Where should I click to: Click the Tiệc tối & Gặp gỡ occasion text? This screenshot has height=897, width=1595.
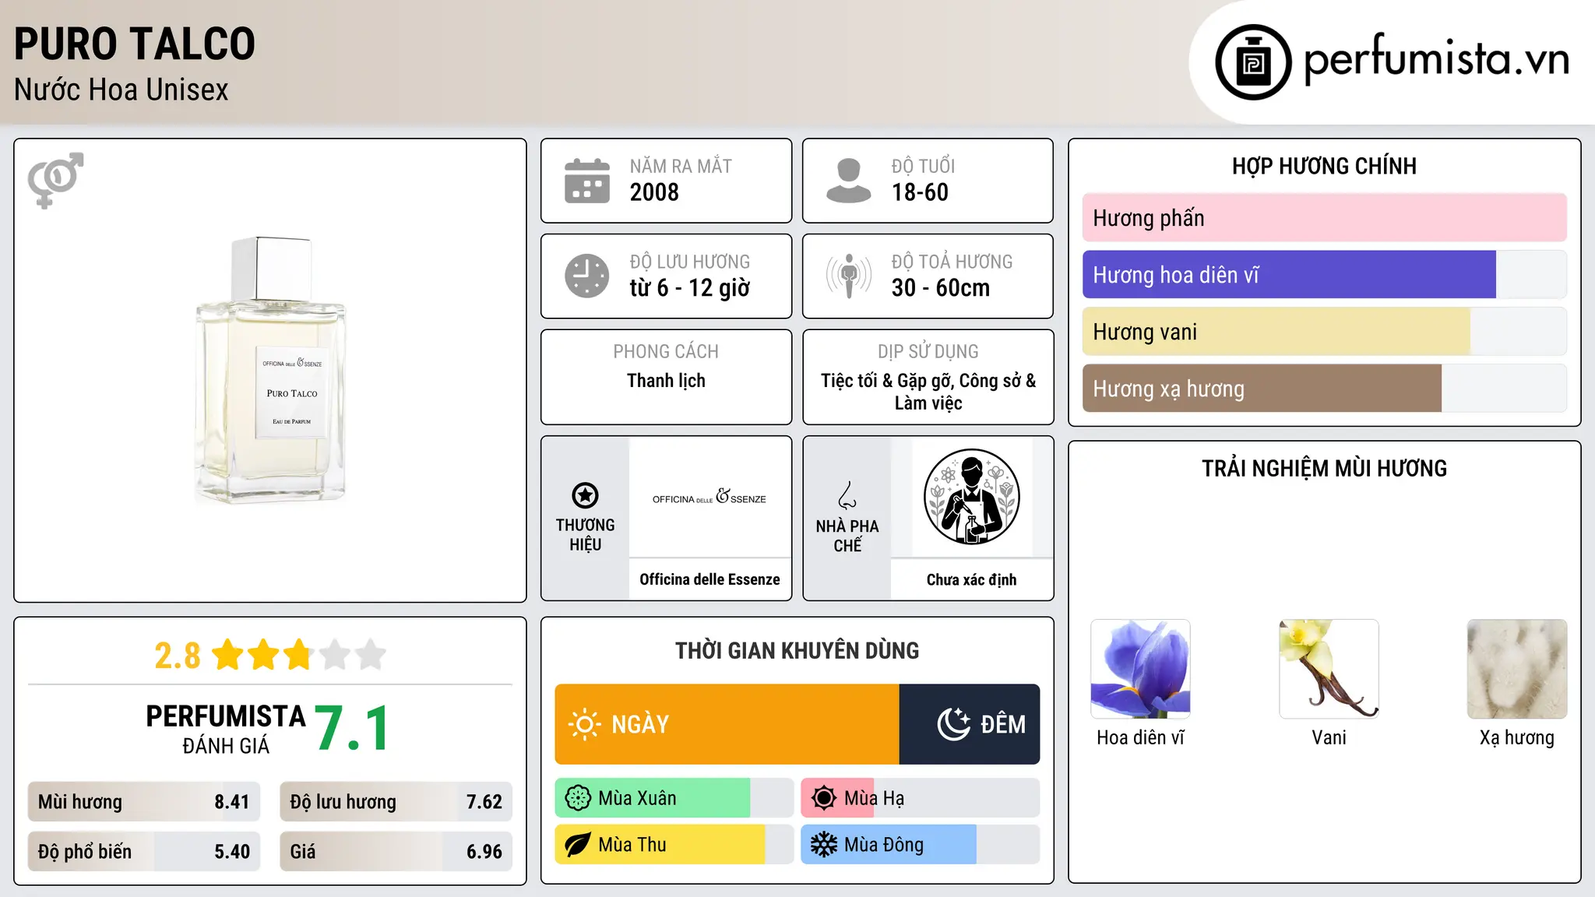click(x=928, y=392)
